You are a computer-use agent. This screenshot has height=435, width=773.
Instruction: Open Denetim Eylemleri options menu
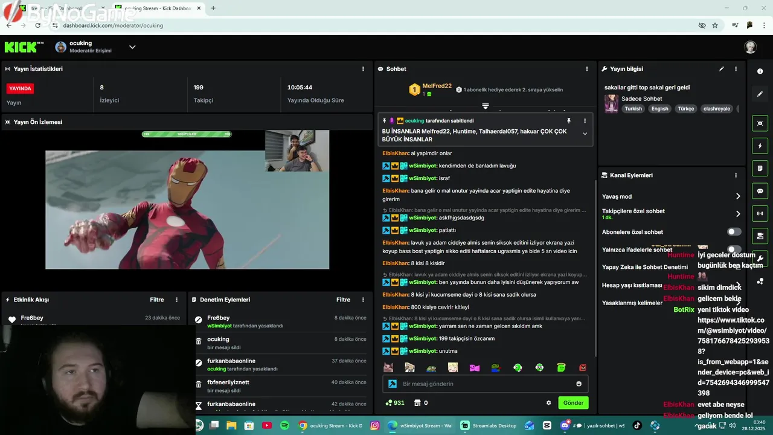(363, 300)
